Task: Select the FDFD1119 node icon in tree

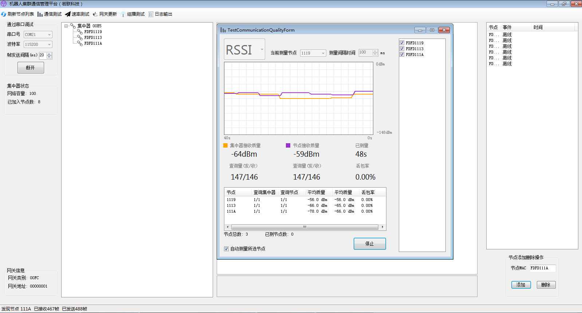Action: click(x=80, y=32)
